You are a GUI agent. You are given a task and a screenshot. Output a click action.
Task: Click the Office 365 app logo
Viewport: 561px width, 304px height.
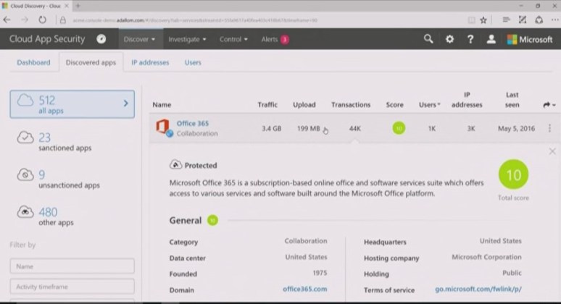click(x=163, y=127)
